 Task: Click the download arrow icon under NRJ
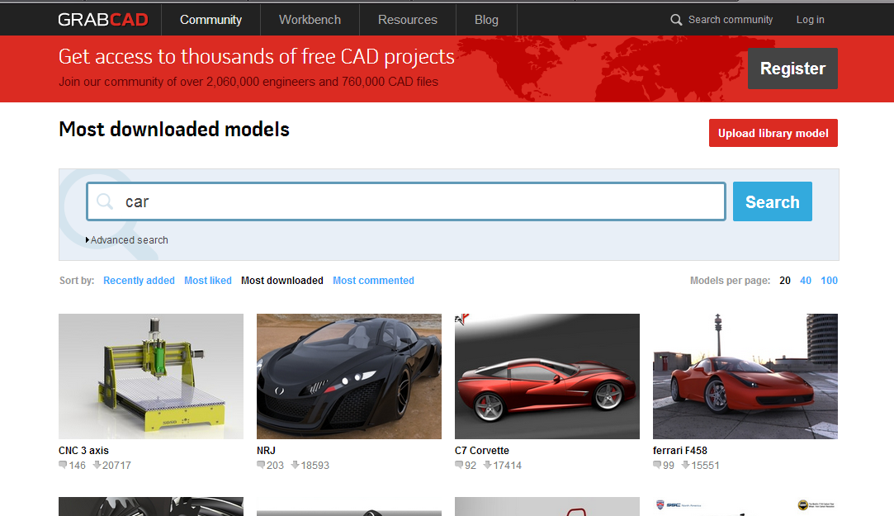[x=296, y=465]
